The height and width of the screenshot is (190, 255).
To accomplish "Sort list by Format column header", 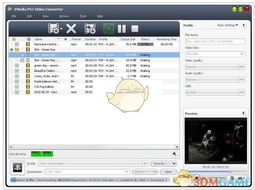I will (x=76, y=39).
